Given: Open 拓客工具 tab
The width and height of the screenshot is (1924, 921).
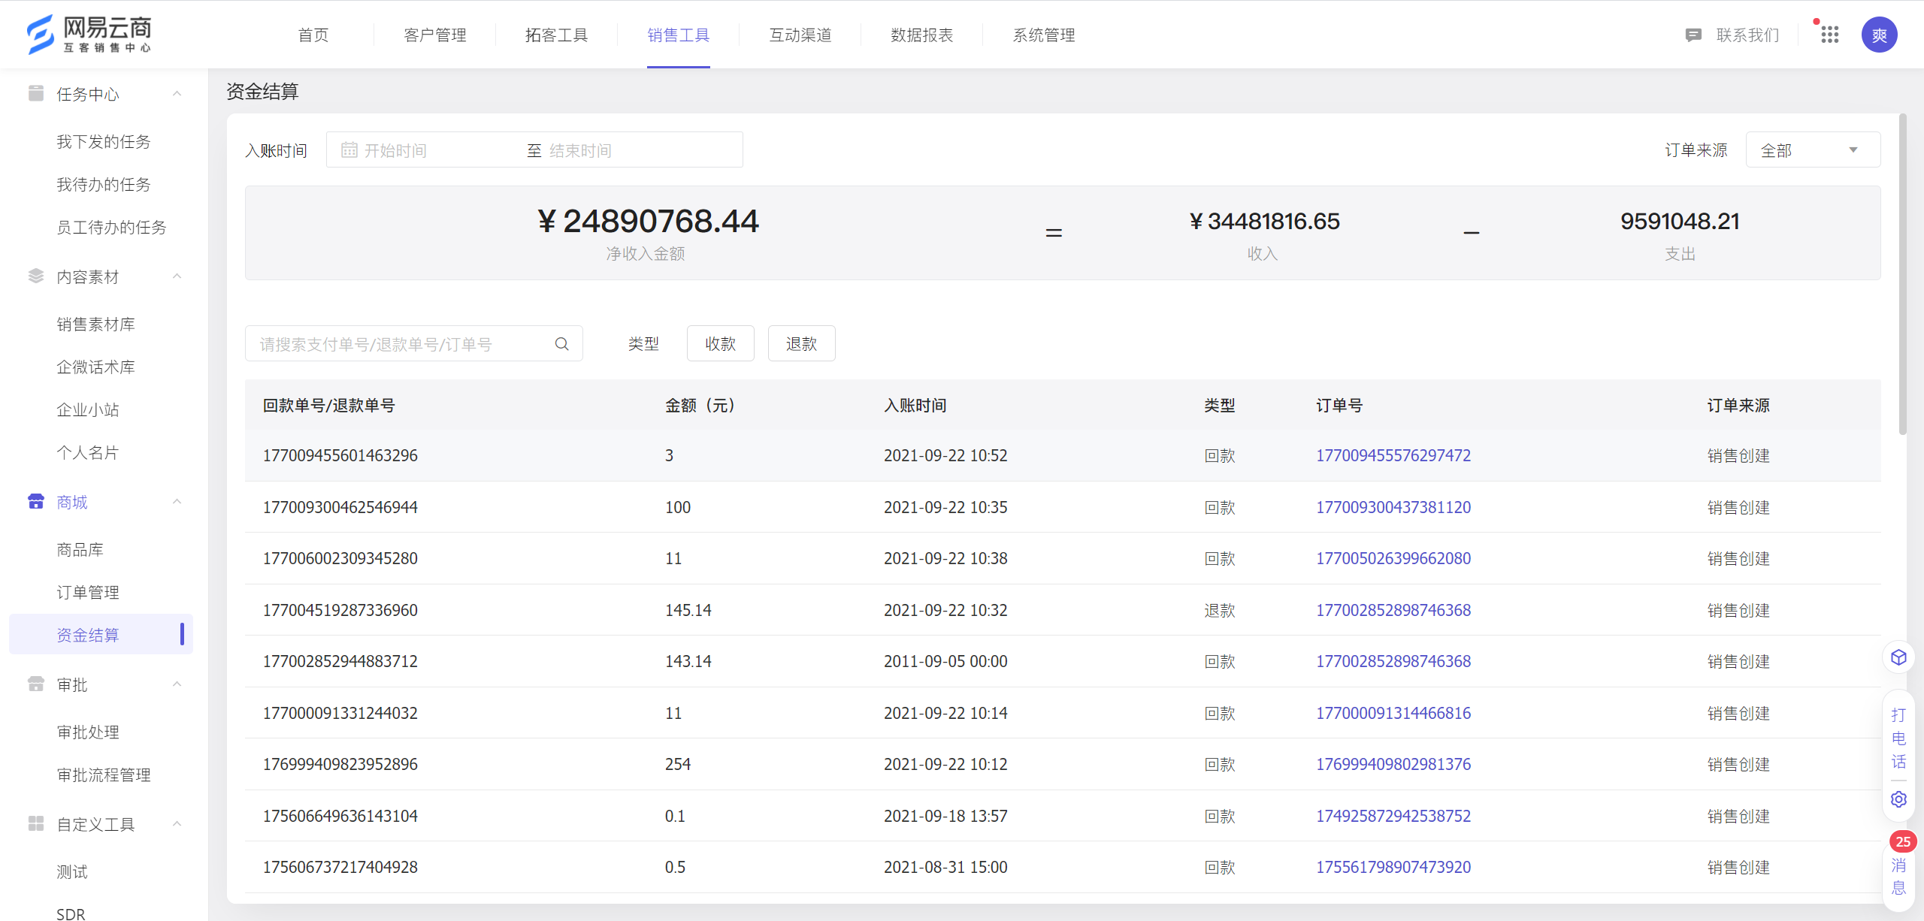Looking at the screenshot, I should 557,35.
